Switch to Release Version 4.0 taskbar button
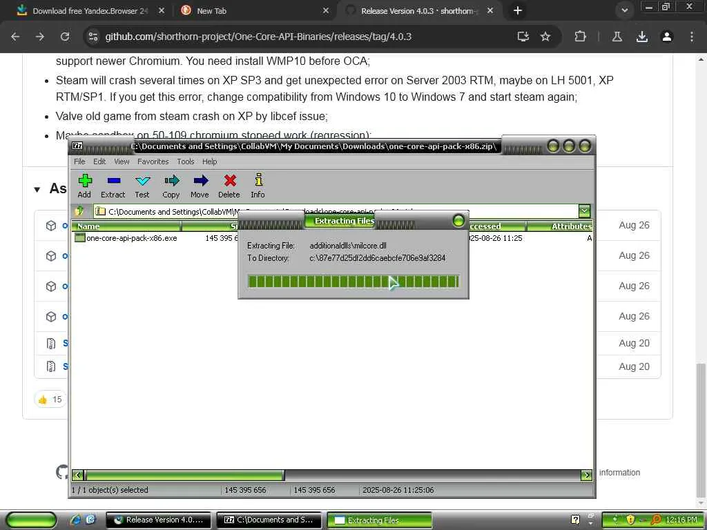This screenshot has width=707, height=530. 158,520
